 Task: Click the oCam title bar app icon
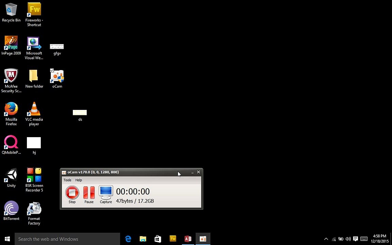pyautogui.click(x=64, y=172)
